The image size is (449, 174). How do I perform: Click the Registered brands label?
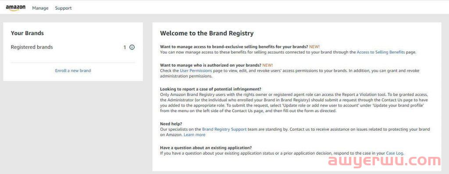coord(32,47)
